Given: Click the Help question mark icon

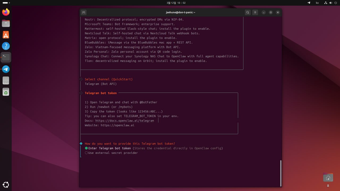Looking at the screenshot, I should (x=6, y=46).
